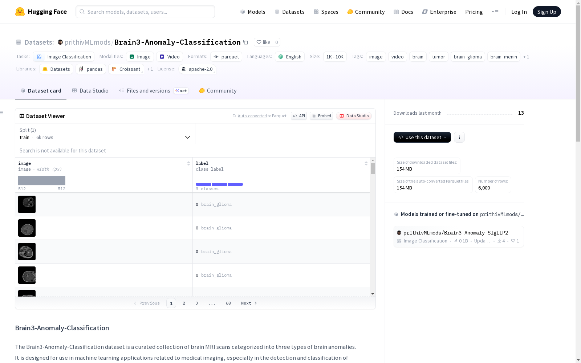
Task: Click the down arrow of the viewer scrollbar
Action: [x=373, y=294]
